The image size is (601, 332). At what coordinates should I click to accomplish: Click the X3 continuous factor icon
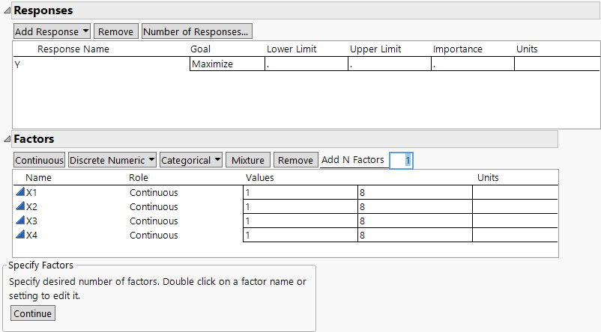coord(20,221)
